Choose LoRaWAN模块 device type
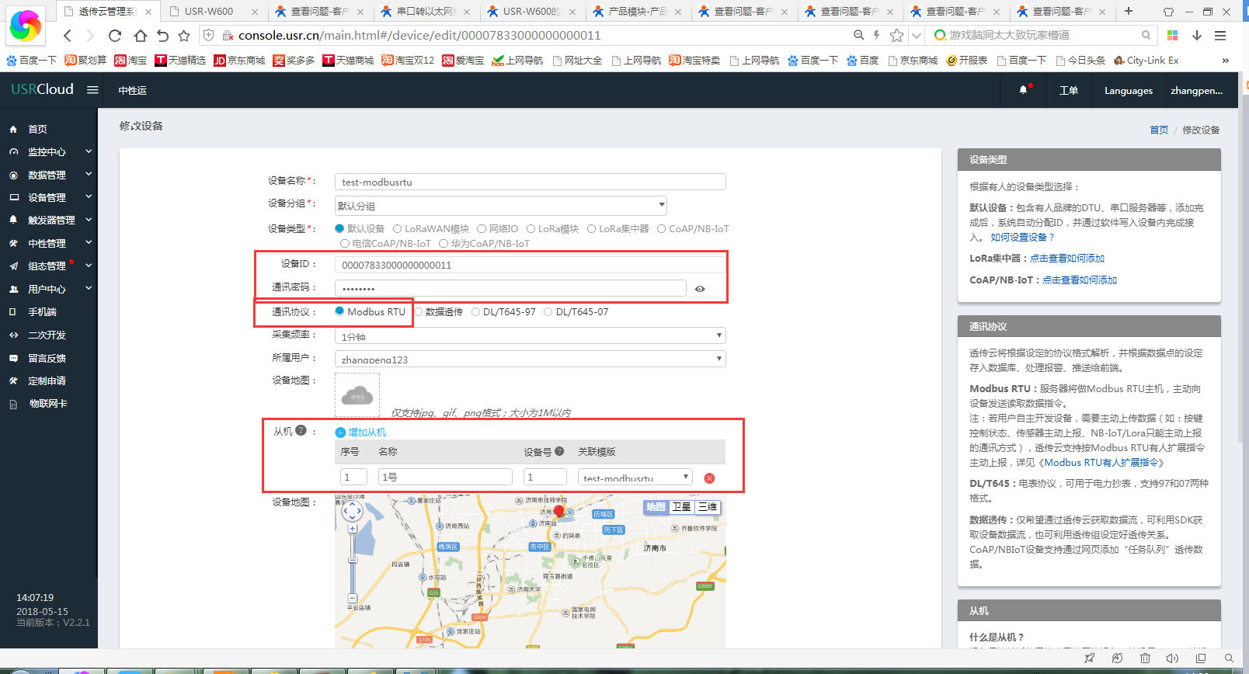The image size is (1249, 674). [397, 229]
